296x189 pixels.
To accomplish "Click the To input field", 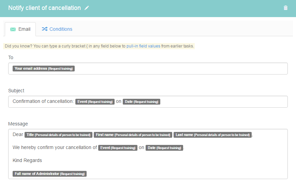I will 148,68.
